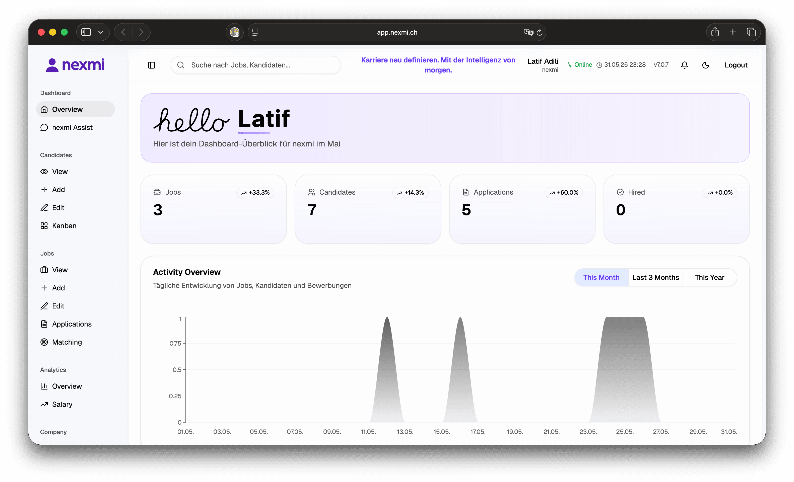
Task: Click the search field for jobs and candidates
Action: [x=255, y=65]
